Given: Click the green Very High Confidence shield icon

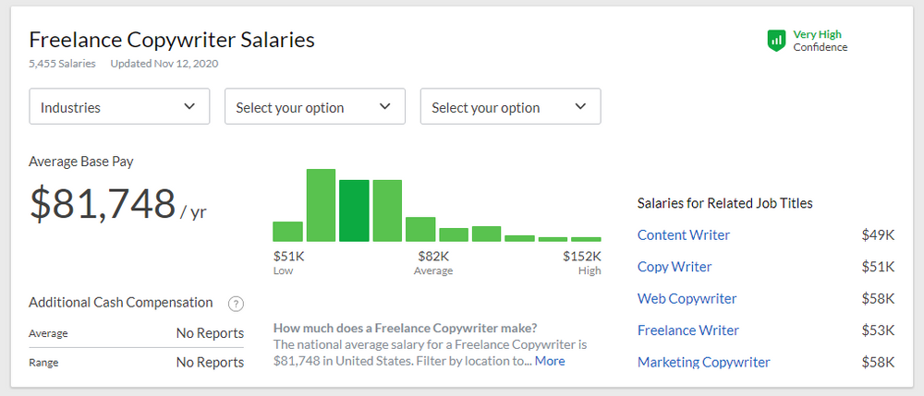Looking at the screenshot, I should click(x=776, y=41).
